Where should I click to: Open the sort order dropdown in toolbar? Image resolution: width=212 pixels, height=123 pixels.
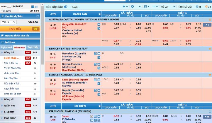click(x=146, y=6)
